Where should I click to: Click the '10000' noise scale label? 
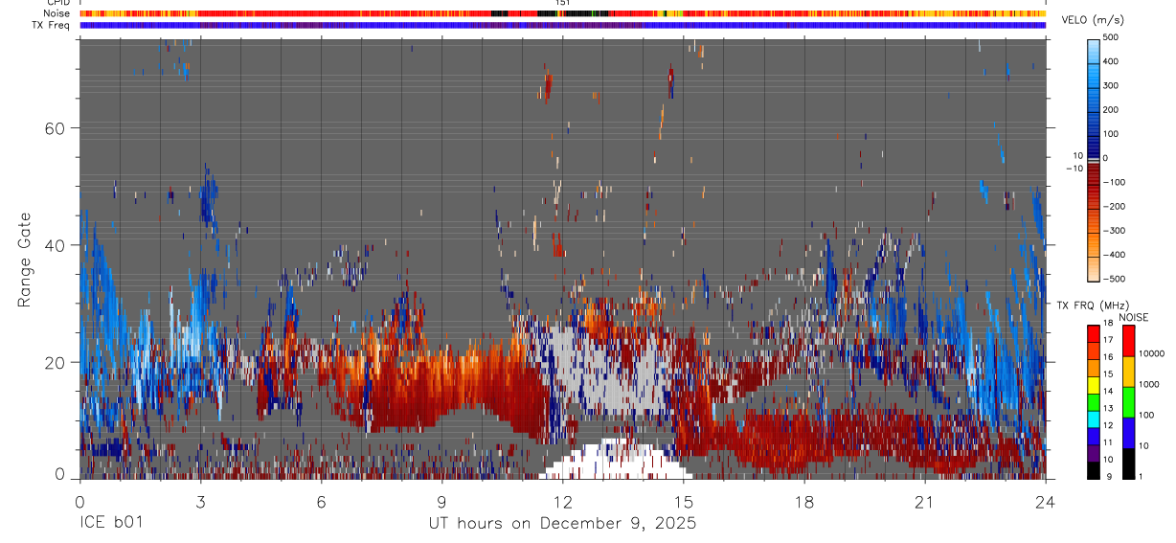[x=1152, y=353]
